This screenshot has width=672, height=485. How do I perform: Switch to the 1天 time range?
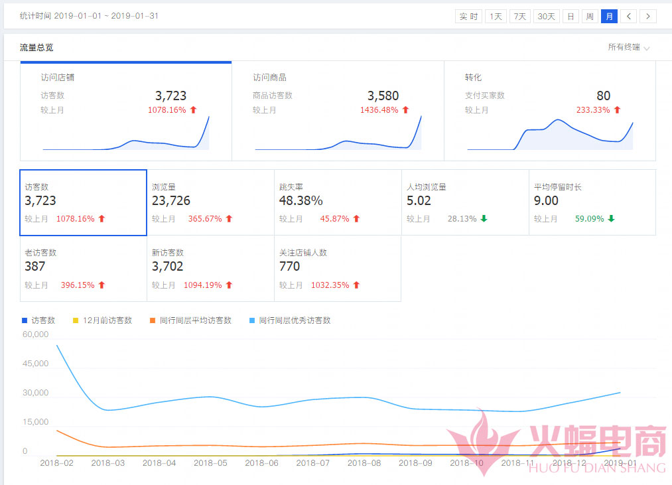click(496, 17)
